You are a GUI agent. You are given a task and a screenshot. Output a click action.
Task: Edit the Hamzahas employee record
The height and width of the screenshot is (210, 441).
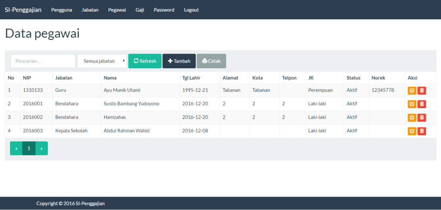412,118
